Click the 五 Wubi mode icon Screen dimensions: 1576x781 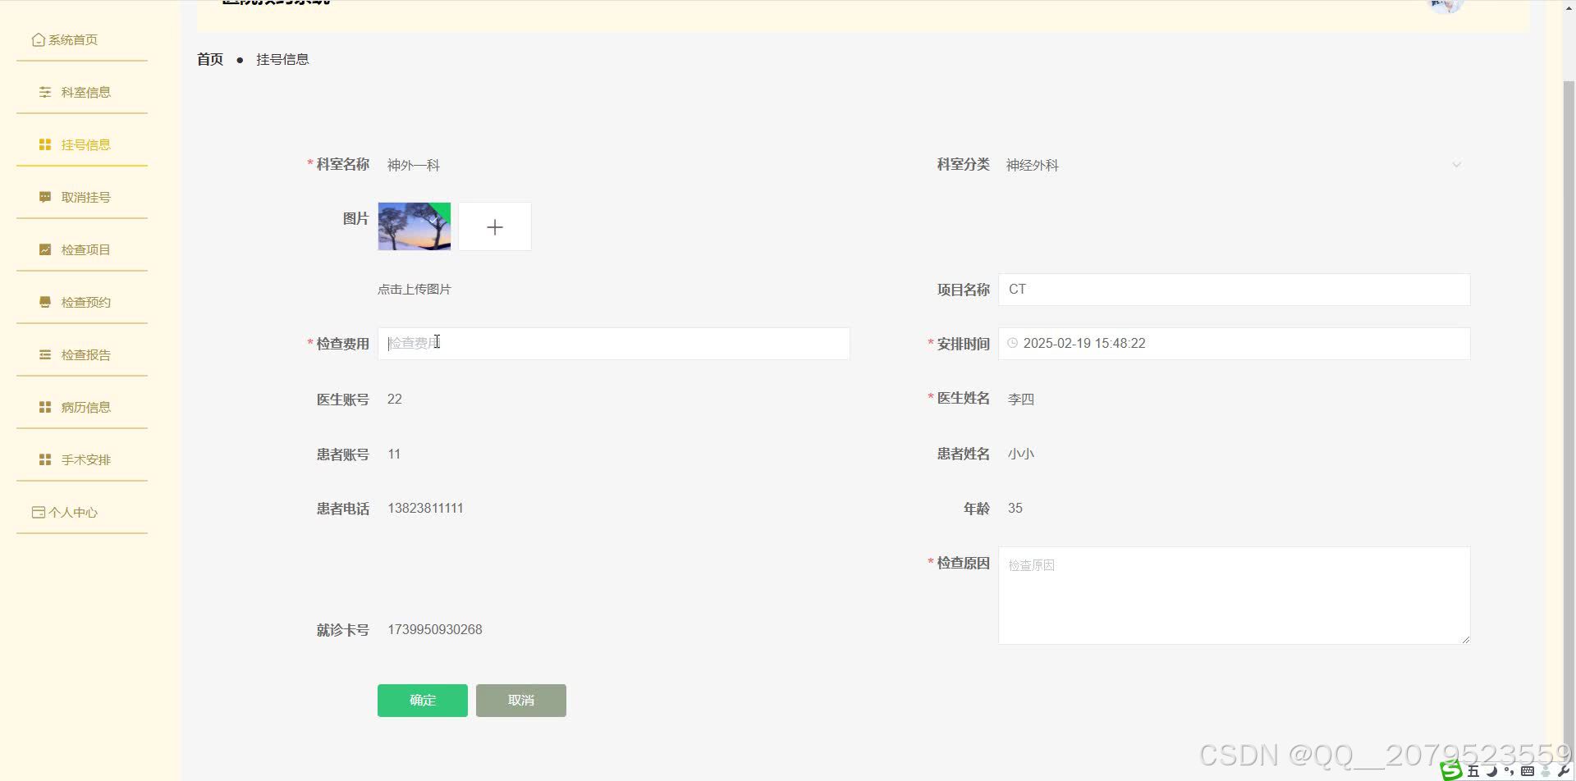pos(1473,771)
